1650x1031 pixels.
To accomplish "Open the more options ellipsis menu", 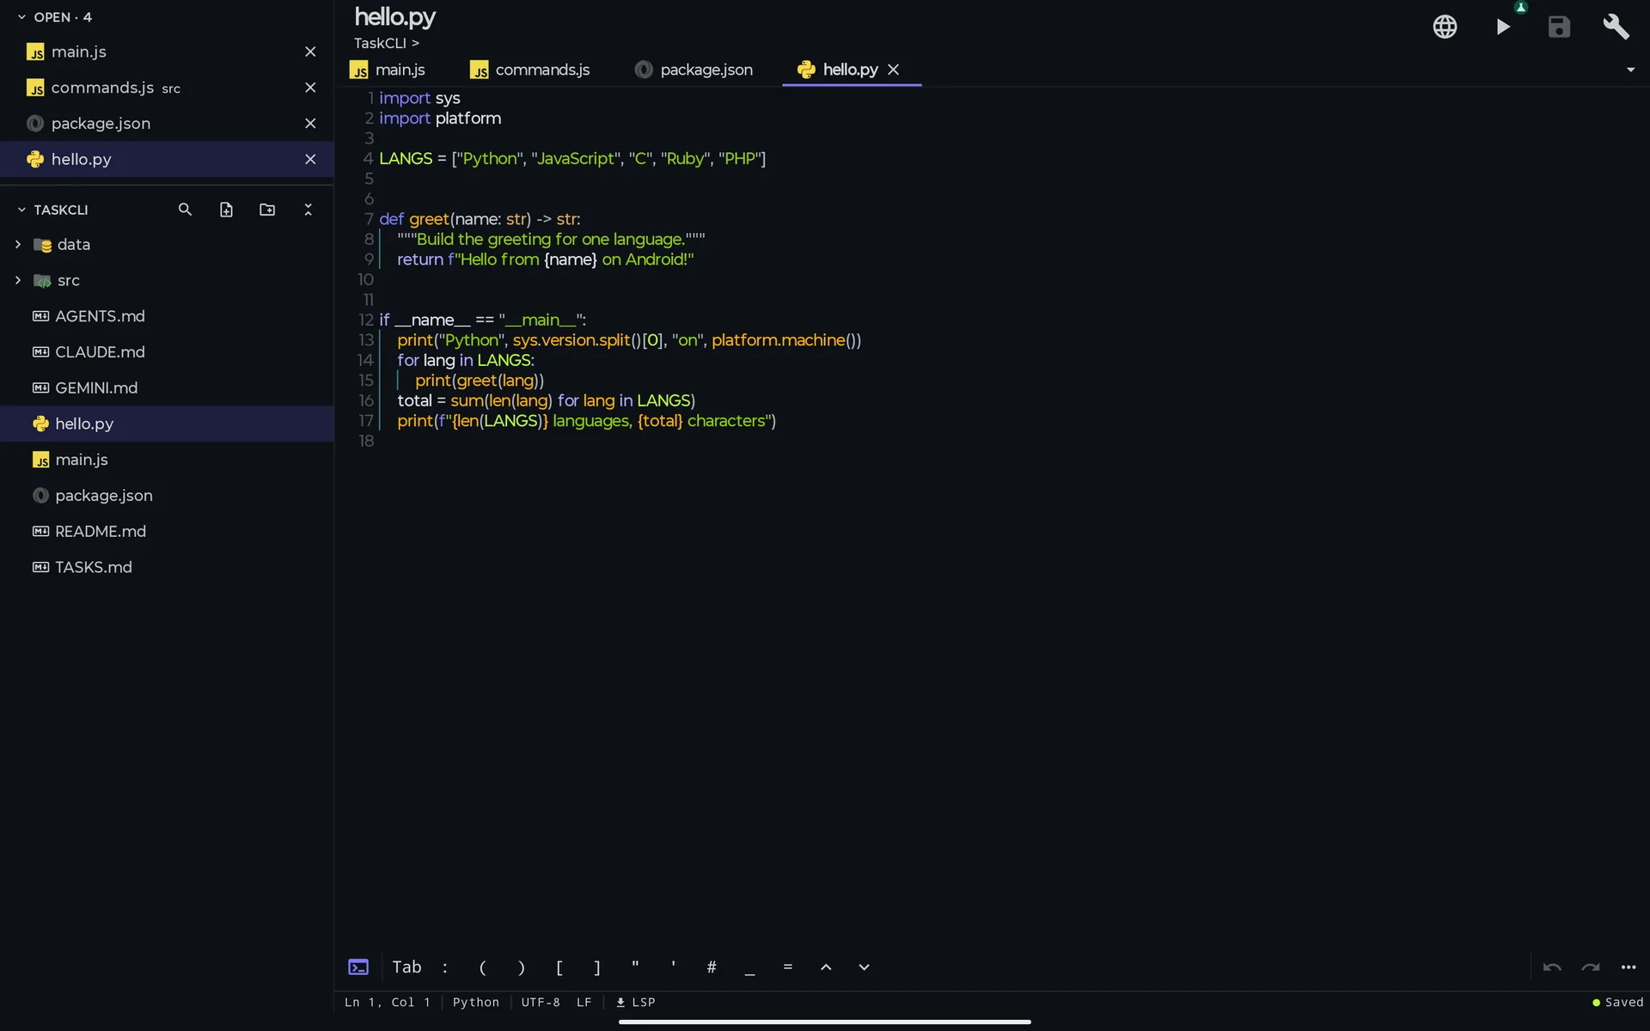I will tap(1629, 967).
